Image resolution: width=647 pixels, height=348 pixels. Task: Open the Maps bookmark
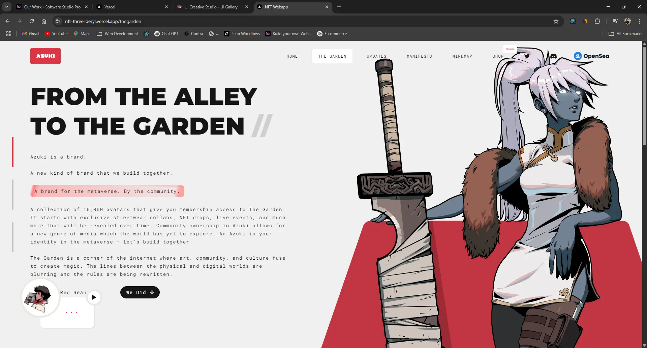82,34
